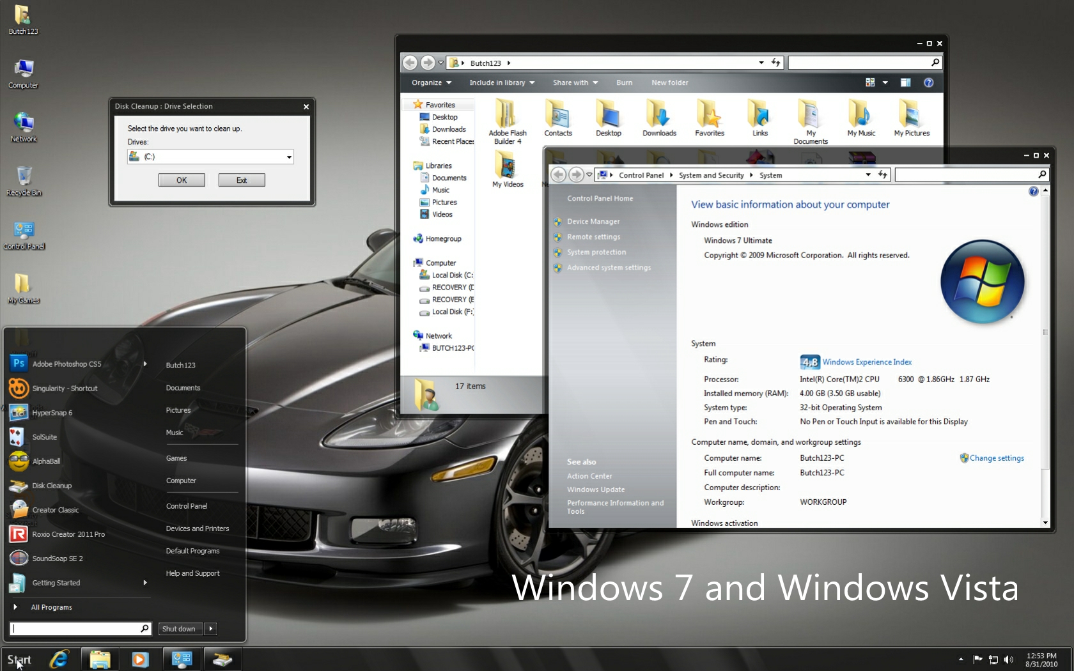Image resolution: width=1074 pixels, height=671 pixels.
Task: Launch Adobe Photoshop CS5 from Start menu
Action: pos(66,364)
